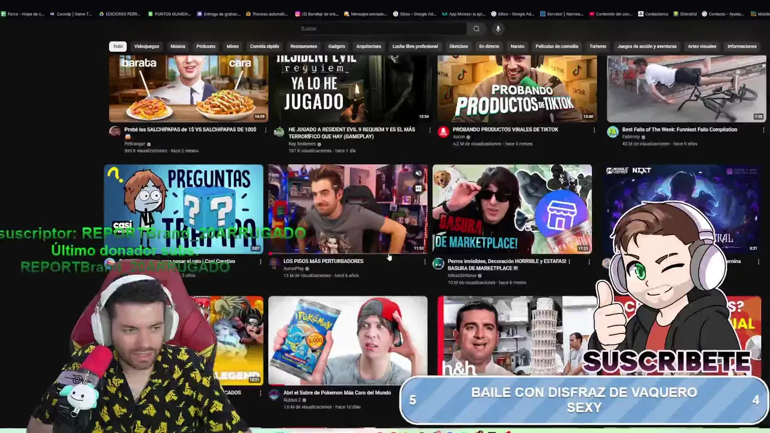
Task: Start voice search with the microphone icon
Action: point(497,28)
